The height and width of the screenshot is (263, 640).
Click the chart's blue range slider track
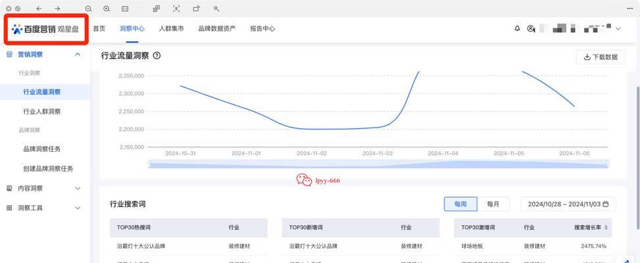pos(379,164)
